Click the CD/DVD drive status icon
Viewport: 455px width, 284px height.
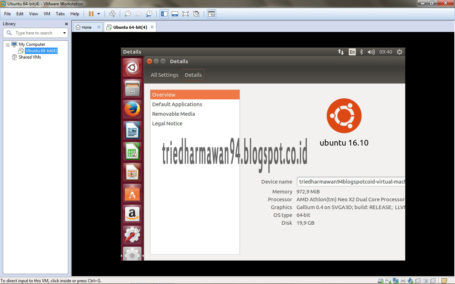pyautogui.click(x=388, y=281)
